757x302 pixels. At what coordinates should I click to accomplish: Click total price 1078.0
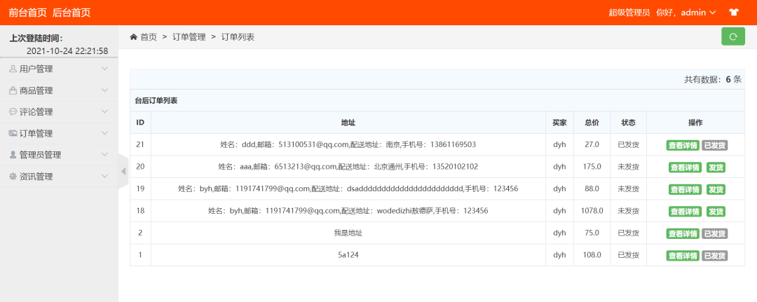point(592,210)
